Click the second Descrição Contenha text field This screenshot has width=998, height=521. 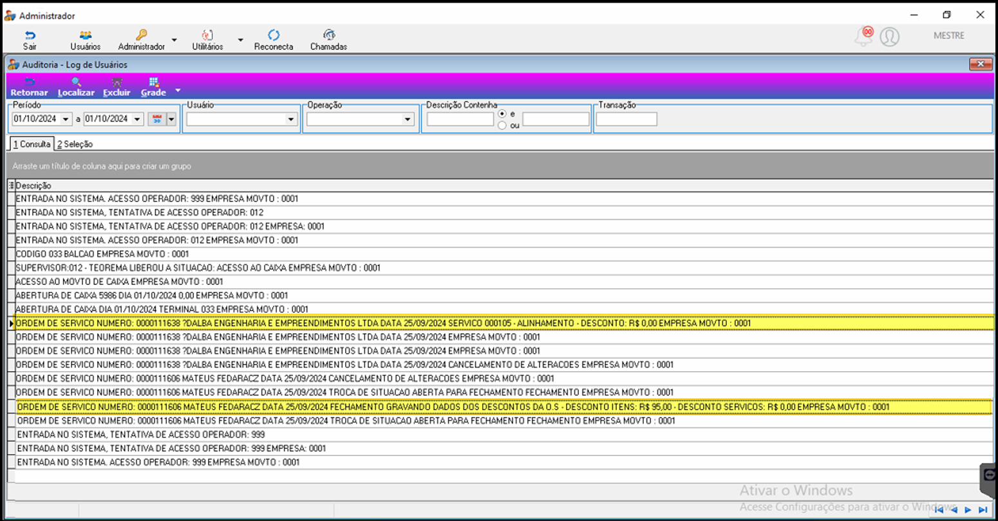(556, 119)
